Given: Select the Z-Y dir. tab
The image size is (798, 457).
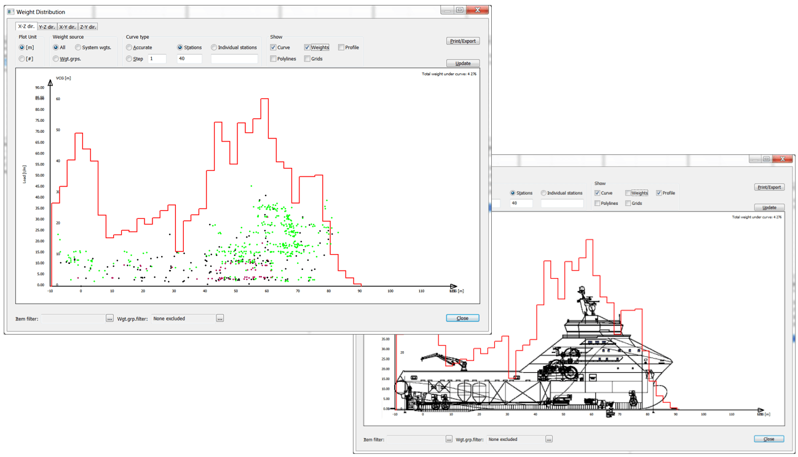Looking at the screenshot, I should point(88,27).
